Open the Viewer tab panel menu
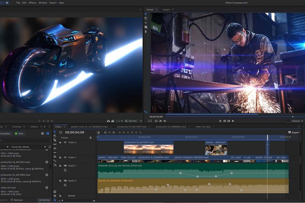The image size is (305, 203). tap(157, 10)
